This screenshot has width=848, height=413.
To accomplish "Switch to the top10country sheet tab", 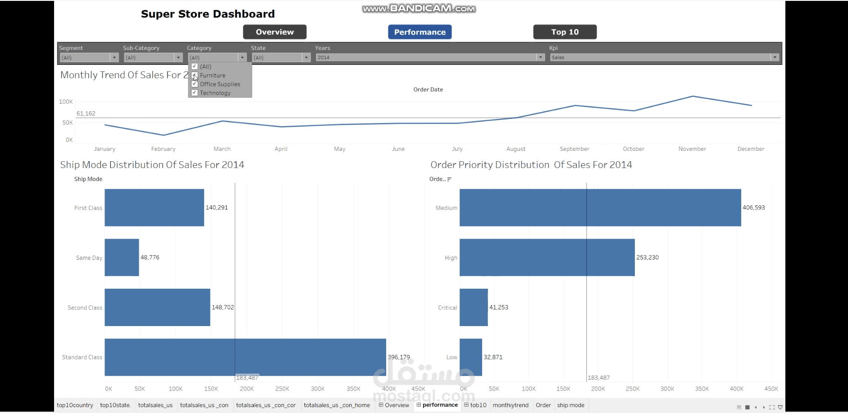I will point(75,405).
